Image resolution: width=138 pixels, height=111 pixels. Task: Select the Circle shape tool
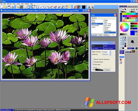pyautogui.click(x=45, y=7)
